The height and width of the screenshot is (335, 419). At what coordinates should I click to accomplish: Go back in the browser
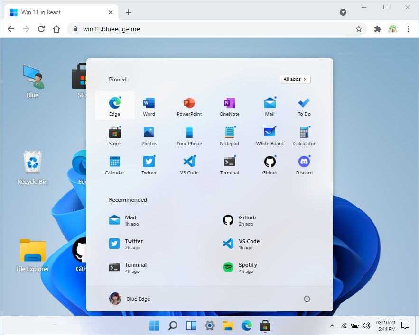[x=11, y=29]
